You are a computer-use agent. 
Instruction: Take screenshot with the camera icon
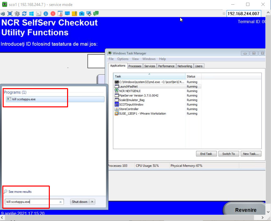tap(82, 14)
